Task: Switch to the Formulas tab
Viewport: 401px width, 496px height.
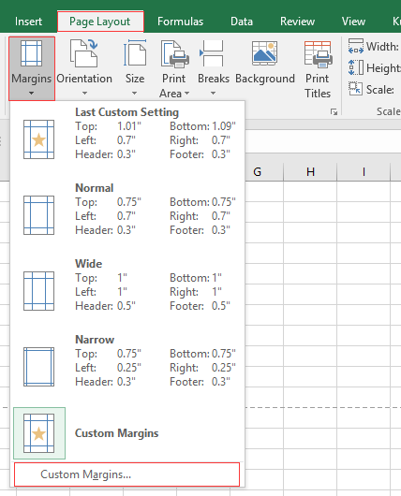Action: point(180,22)
